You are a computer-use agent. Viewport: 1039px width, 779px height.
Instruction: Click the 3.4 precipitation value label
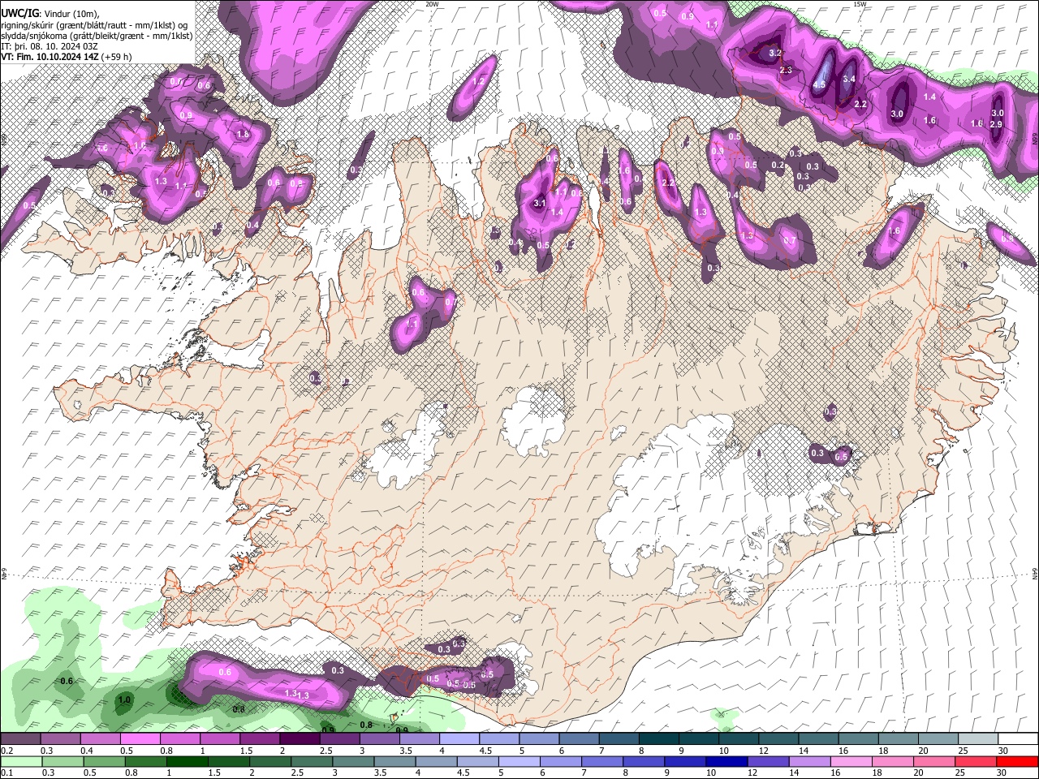pyautogui.click(x=849, y=79)
